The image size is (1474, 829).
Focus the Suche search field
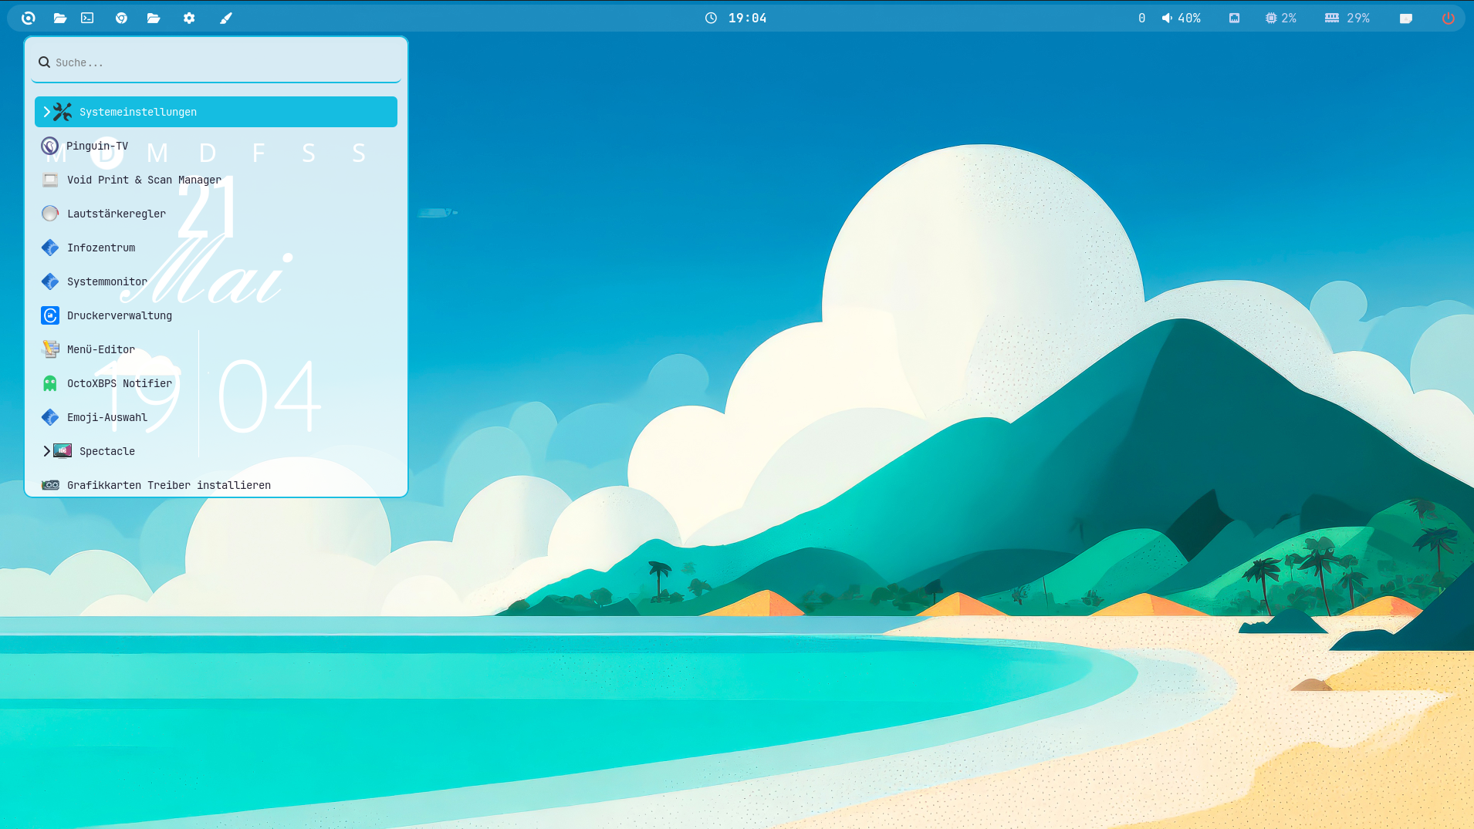tap(216, 62)
